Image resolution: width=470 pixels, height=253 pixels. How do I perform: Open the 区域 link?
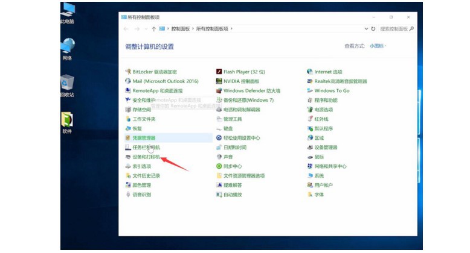319,138
